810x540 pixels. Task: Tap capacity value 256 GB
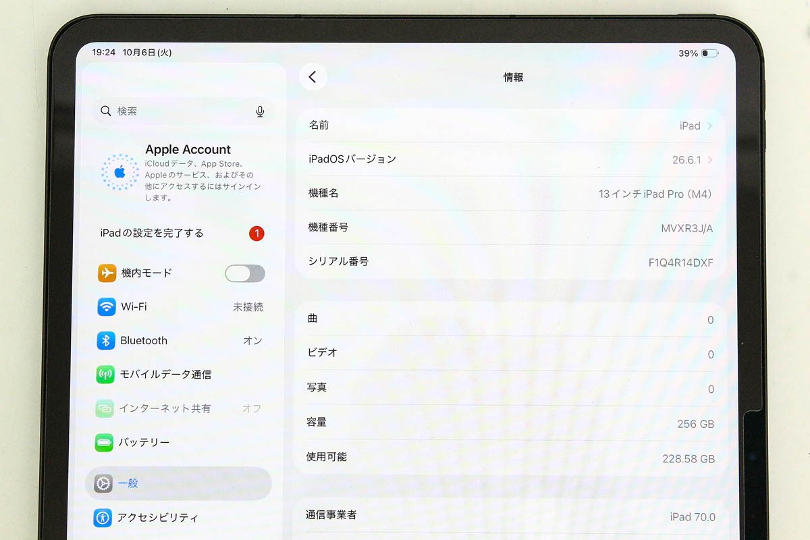pyautogui.click(x=695, y=424)
